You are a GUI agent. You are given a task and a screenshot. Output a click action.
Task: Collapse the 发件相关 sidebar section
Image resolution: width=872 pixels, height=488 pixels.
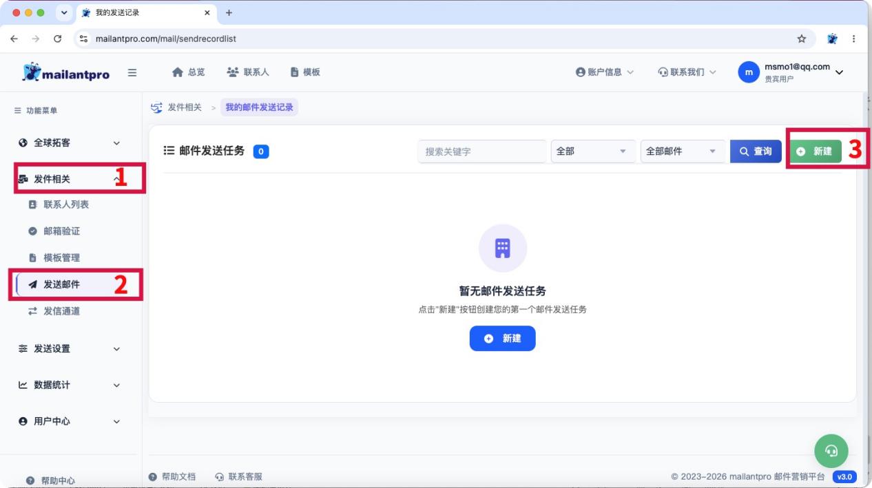69,179
